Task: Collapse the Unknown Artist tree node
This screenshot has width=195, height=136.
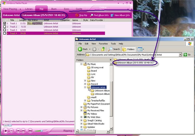Action: click(85, 87)
